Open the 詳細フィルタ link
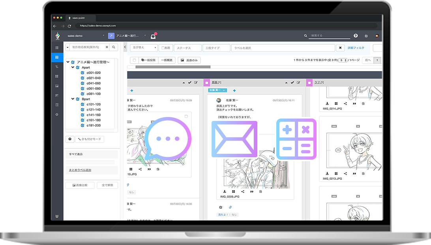The height and width of the screenshot is (245, 431). coord(356,48)
